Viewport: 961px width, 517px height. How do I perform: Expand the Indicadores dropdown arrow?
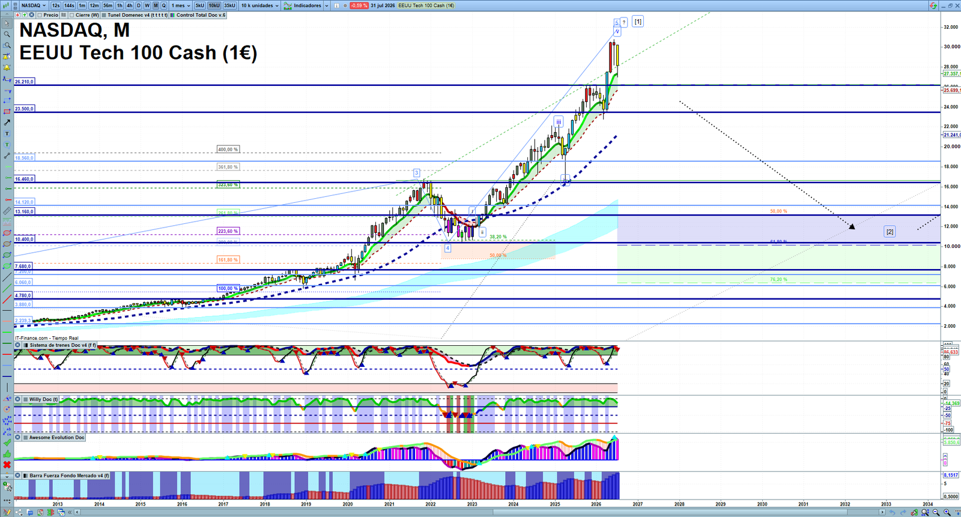click(x=327, y=5)
